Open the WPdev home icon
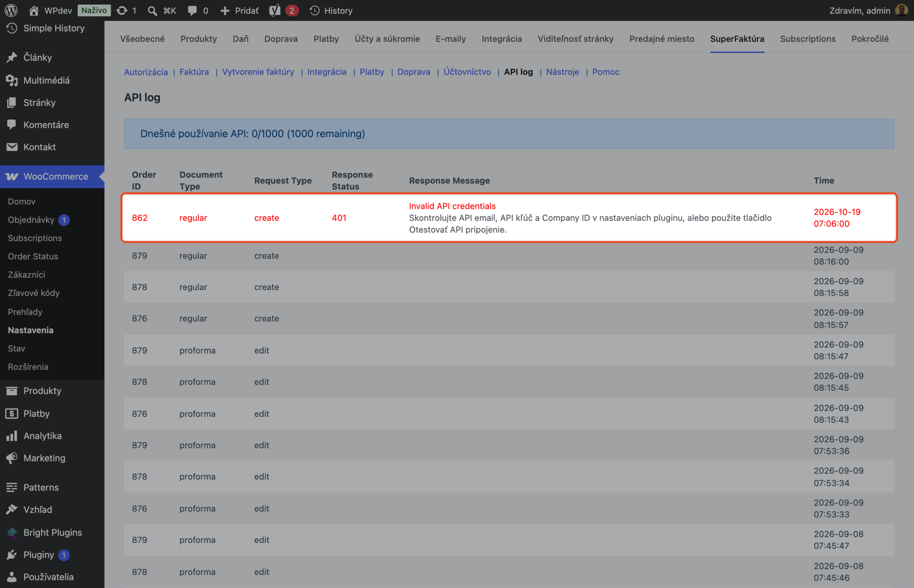The width and height of the screenshot is (914, 588). 34,10
